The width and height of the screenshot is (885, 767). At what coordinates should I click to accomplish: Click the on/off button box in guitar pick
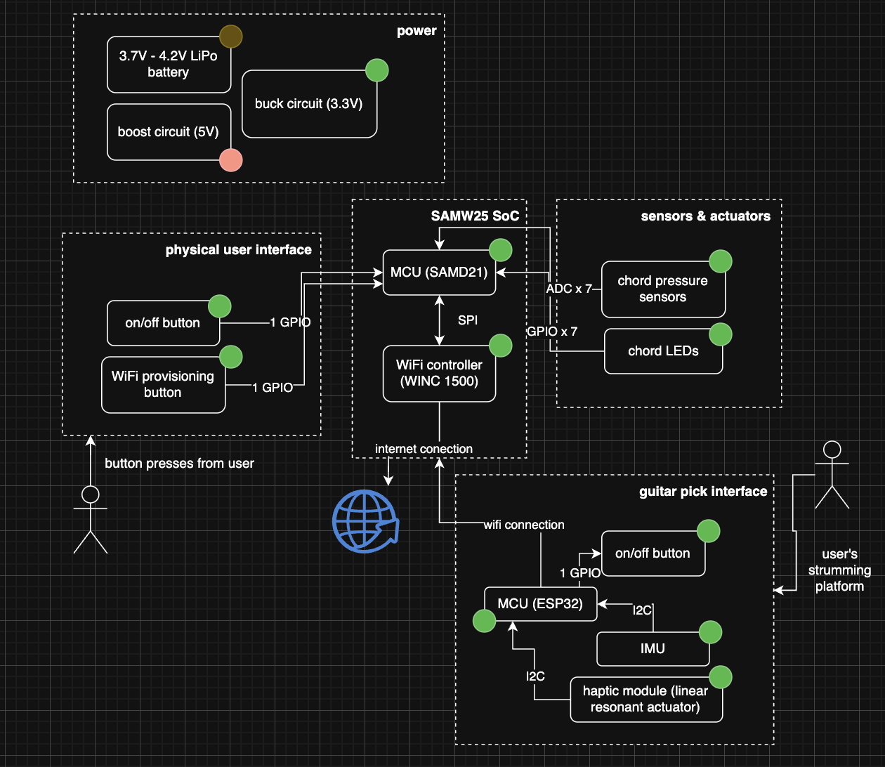click(x=653, y=553)
